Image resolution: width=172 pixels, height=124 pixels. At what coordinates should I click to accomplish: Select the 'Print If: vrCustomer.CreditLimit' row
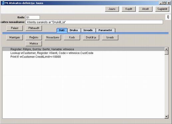tap(84, 57)
